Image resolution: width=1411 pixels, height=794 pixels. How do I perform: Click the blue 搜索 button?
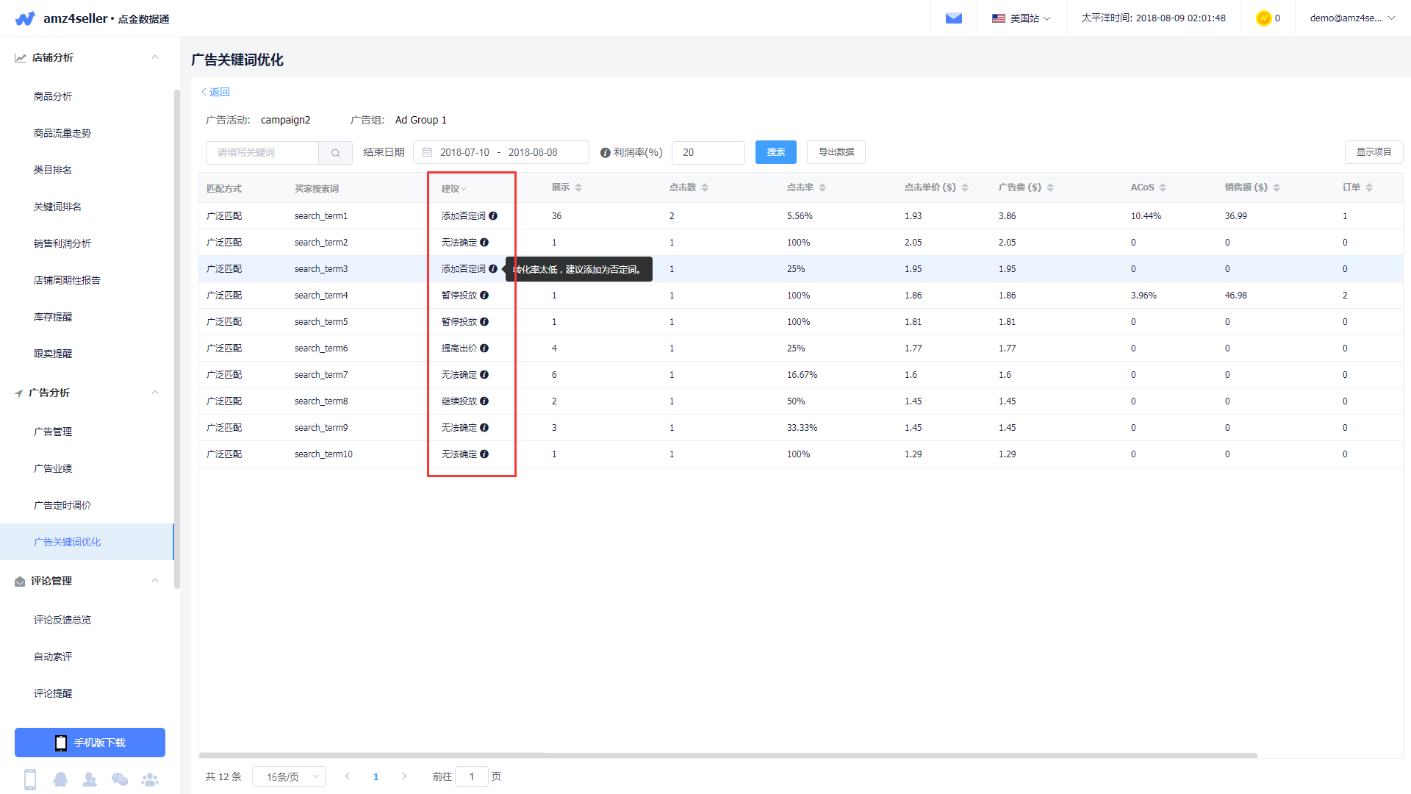(775, 152)
